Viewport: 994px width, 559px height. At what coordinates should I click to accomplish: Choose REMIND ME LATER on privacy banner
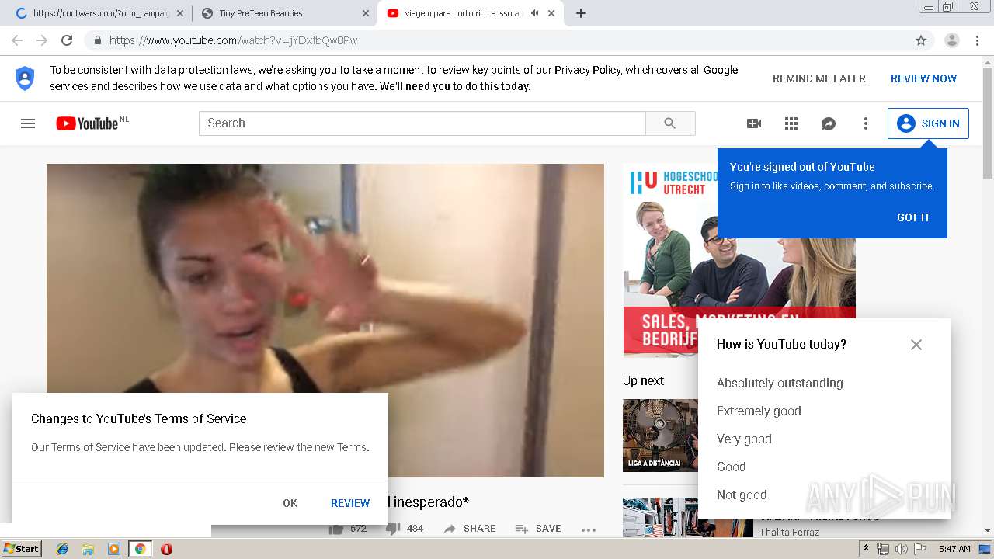pos(818,78)
